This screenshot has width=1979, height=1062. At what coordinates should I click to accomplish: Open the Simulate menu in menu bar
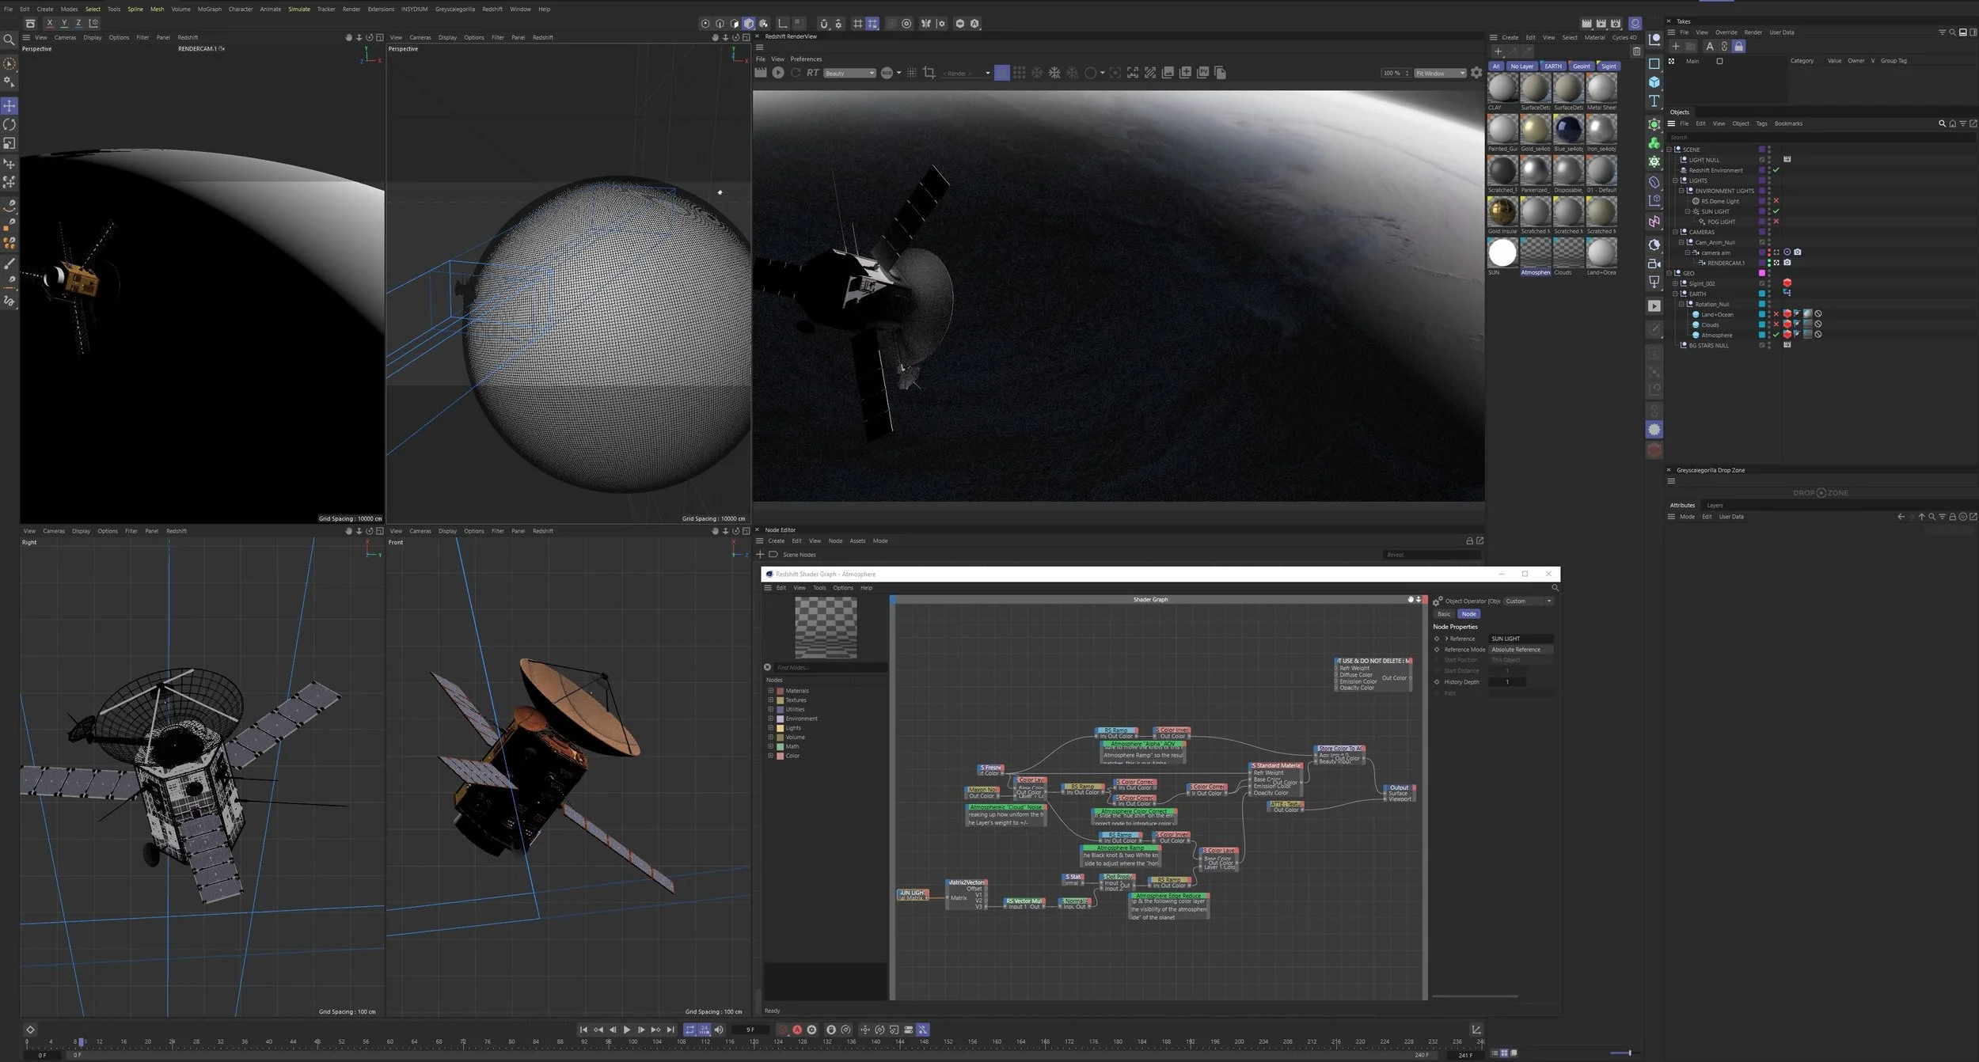(298, 9)
